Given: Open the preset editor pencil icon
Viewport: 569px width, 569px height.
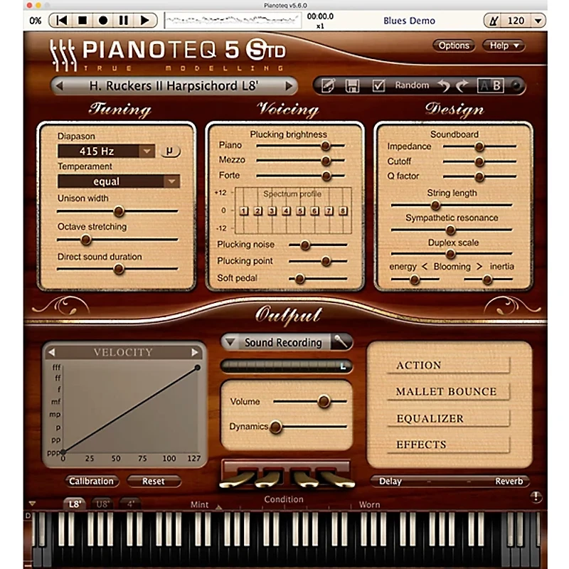Looking at the screenshot, I should tap(329, 85).
